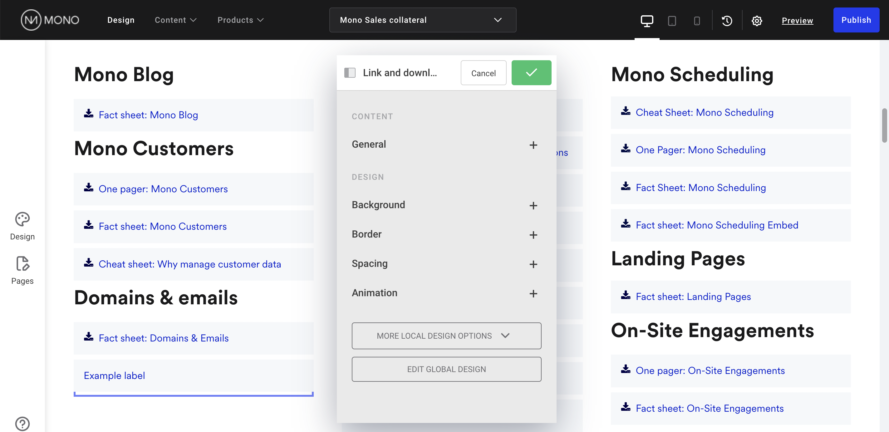Open version history clock icon

pos(727,21)
